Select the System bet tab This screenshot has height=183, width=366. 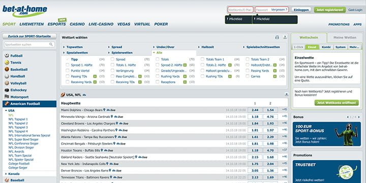click(x=340, y=47)
